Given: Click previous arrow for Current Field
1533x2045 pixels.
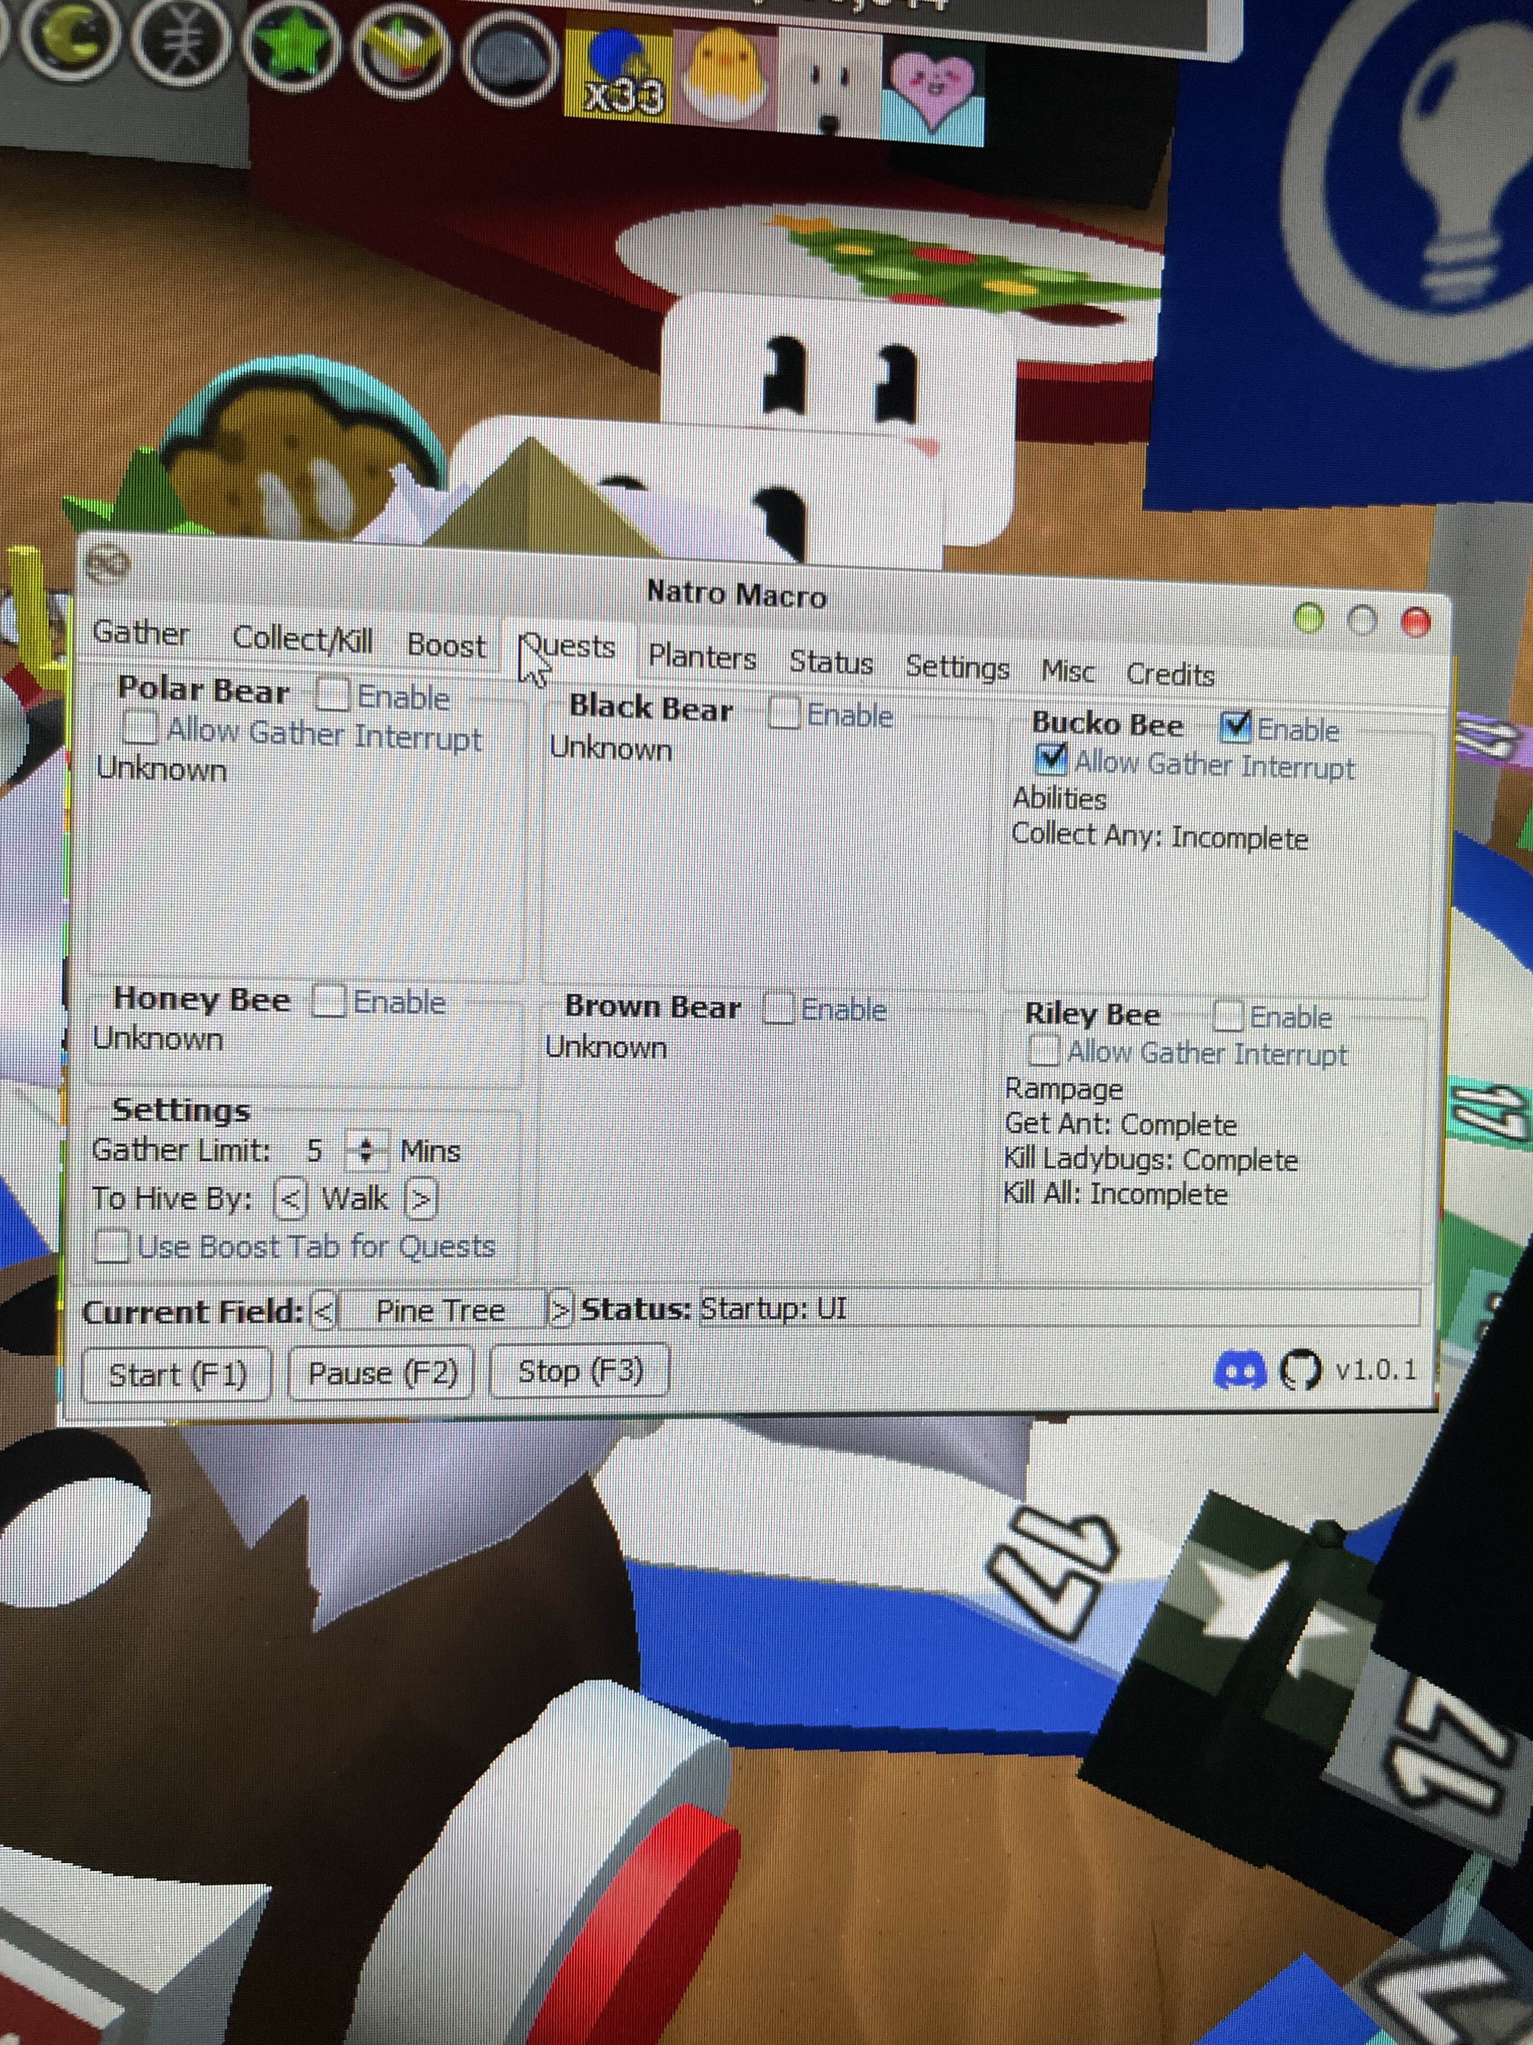Looking at the screenshot, I should point(322,1311).
